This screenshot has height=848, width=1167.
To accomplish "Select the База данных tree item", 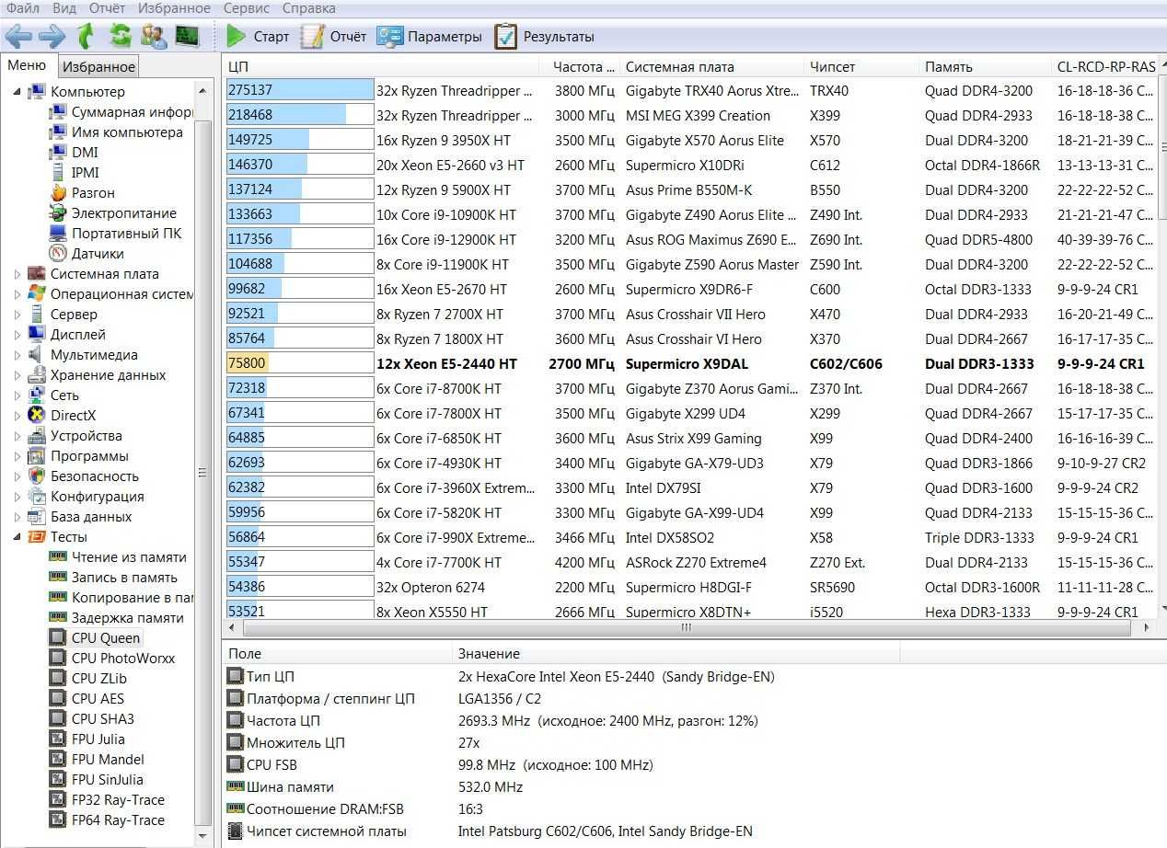I will (x=80, y=517).
